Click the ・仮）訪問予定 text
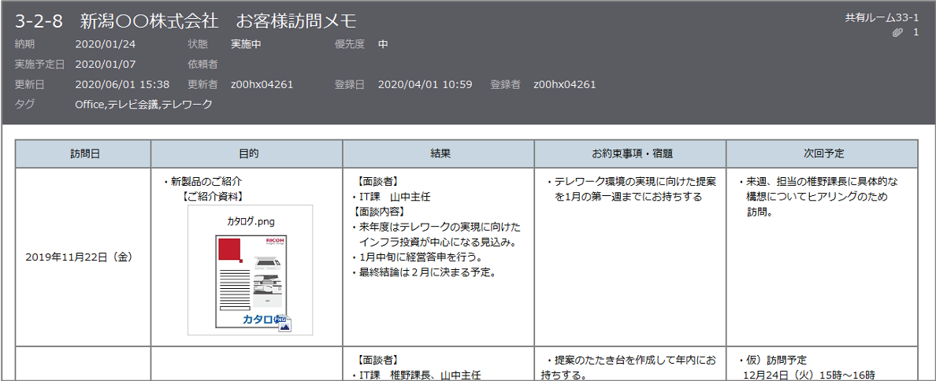936x381 pixels. (x=771, y=360)
